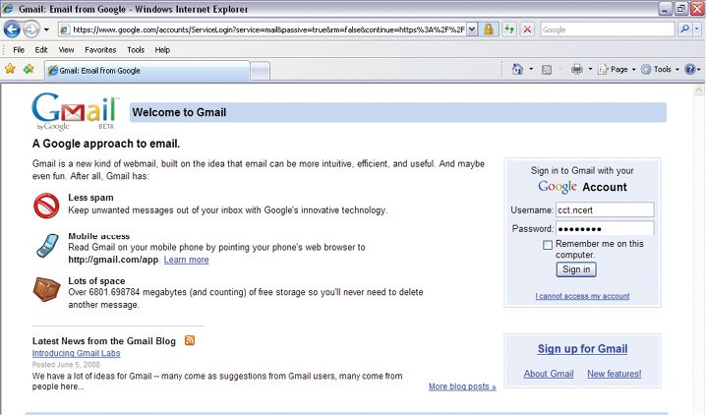Image resolution: width=706 pixels, height=415 pixels.
Task: Expand the address bar URL dropdown
Action: click(471, 30)
